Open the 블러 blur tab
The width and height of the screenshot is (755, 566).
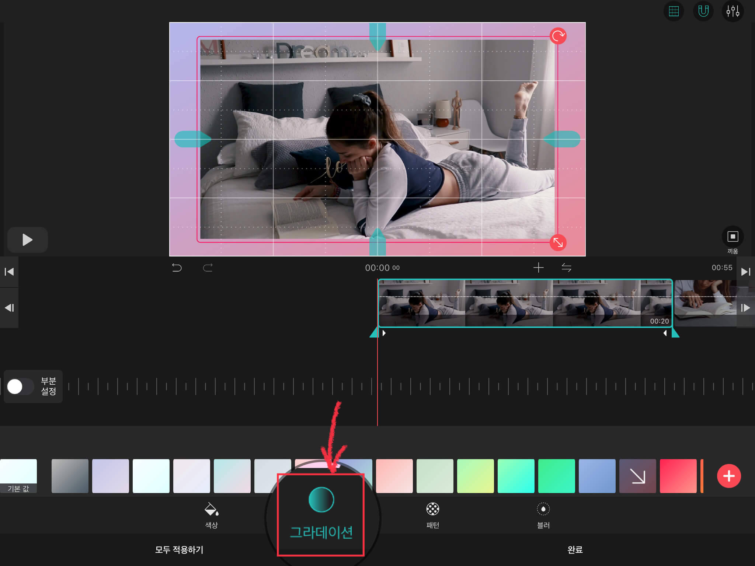[x=543, y=515]
